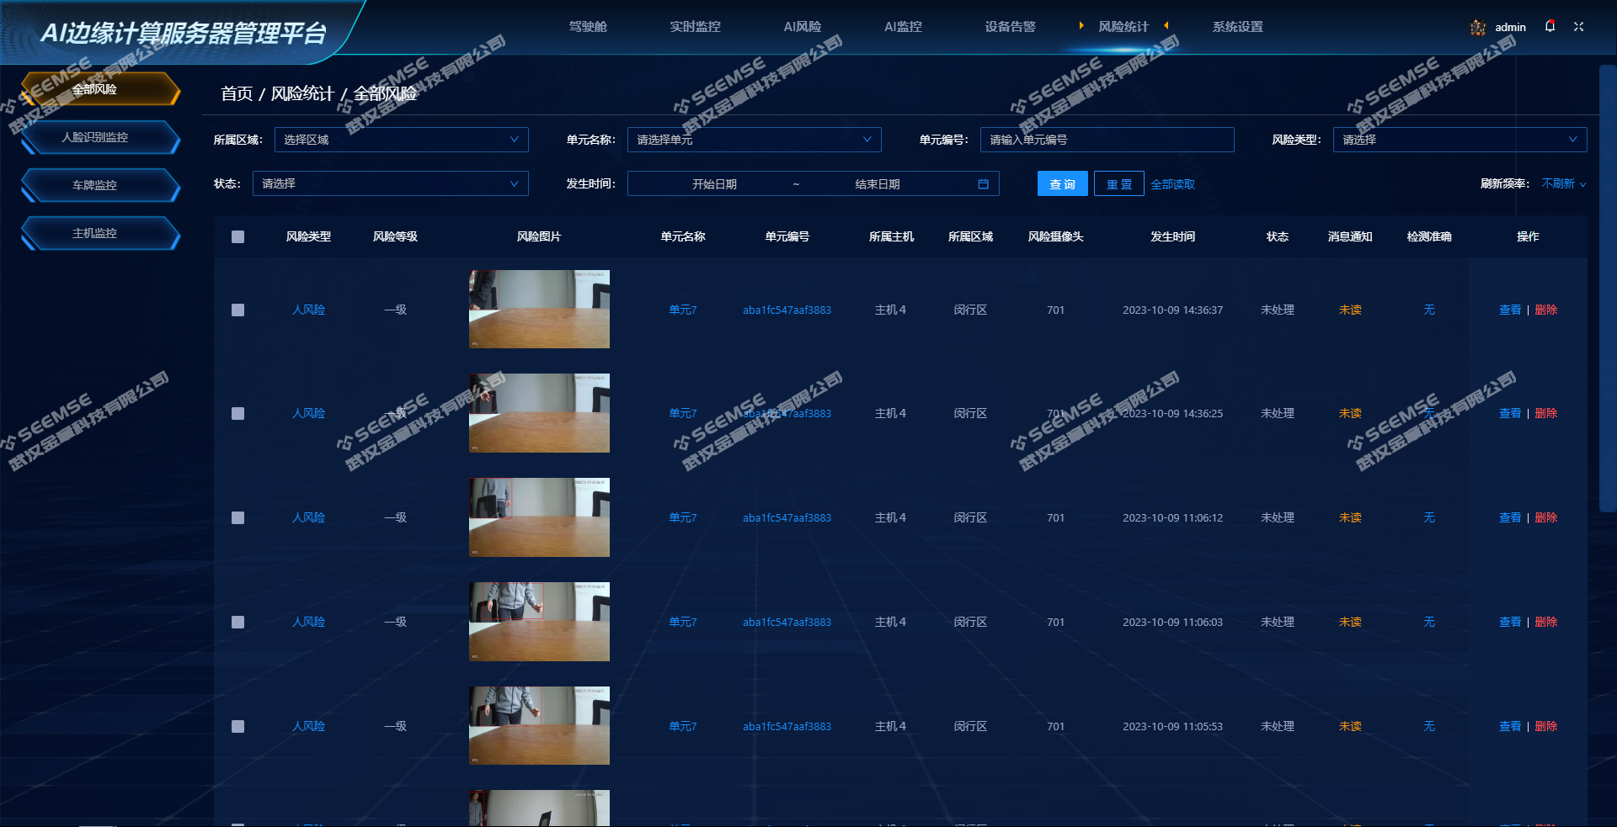
Task: Click the fullscreen toggle icon
Action: tap(1578, 27)
